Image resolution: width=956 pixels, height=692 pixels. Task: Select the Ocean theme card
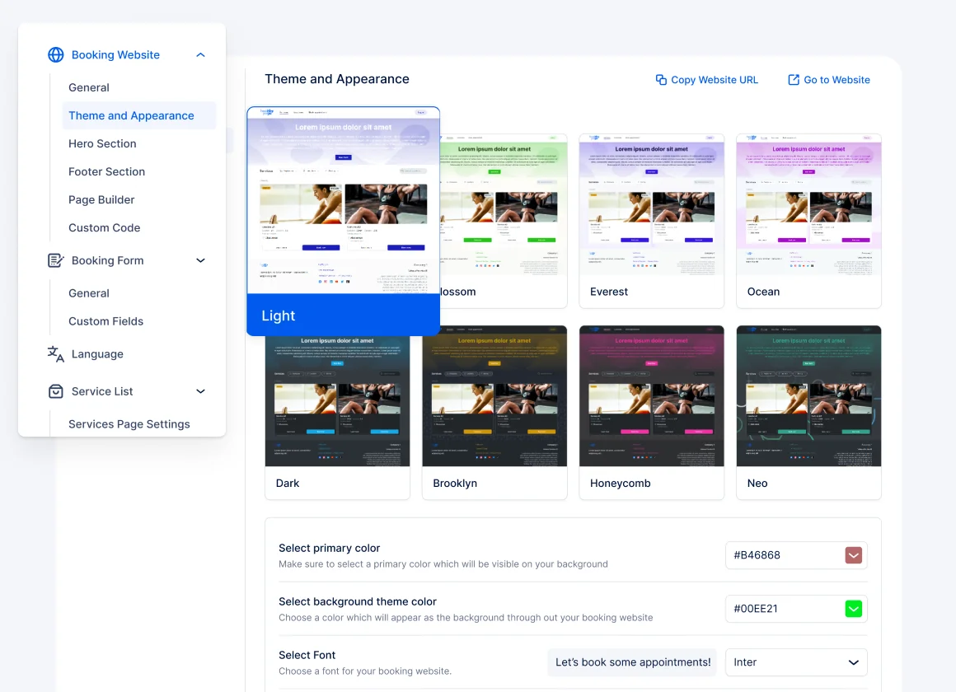(x=808, y=221)
